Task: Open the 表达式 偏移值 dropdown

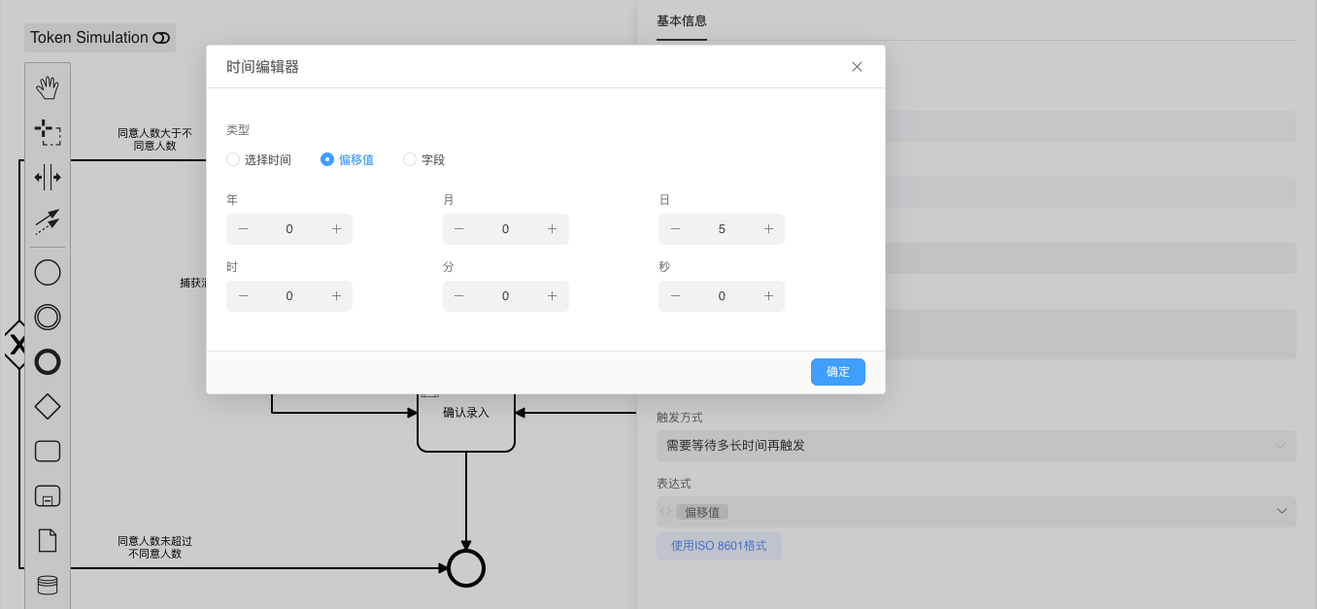Action: coord(975,512)
